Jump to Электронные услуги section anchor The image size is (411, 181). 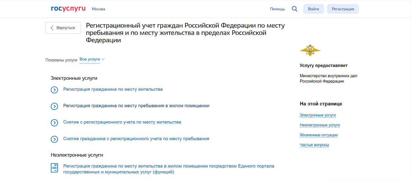[x=318, y=115]
